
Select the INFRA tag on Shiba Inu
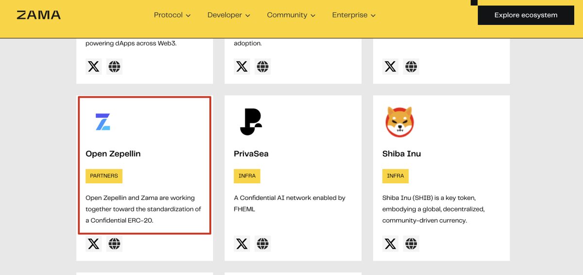point(395,176)
